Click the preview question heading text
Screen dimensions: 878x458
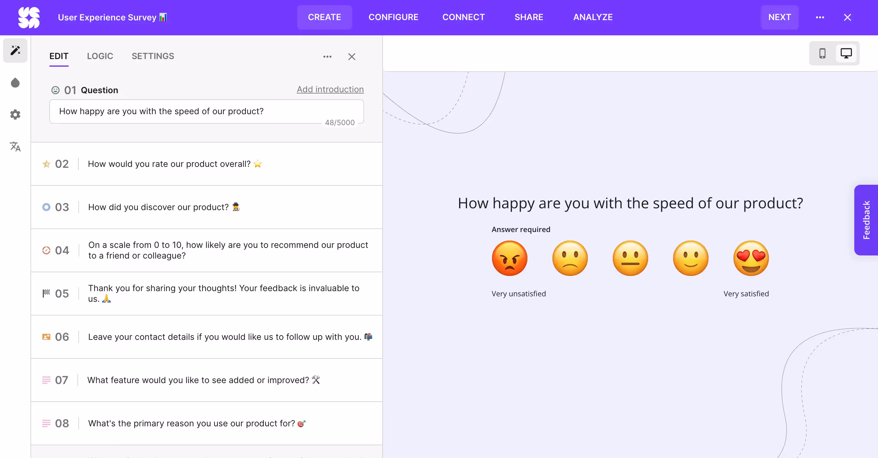(630, 203)
